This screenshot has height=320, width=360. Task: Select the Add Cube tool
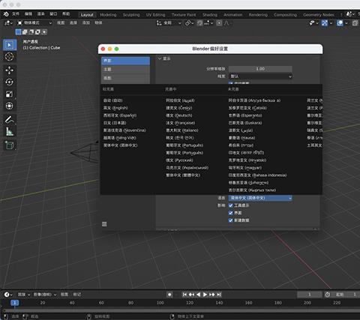pos(10,145)
